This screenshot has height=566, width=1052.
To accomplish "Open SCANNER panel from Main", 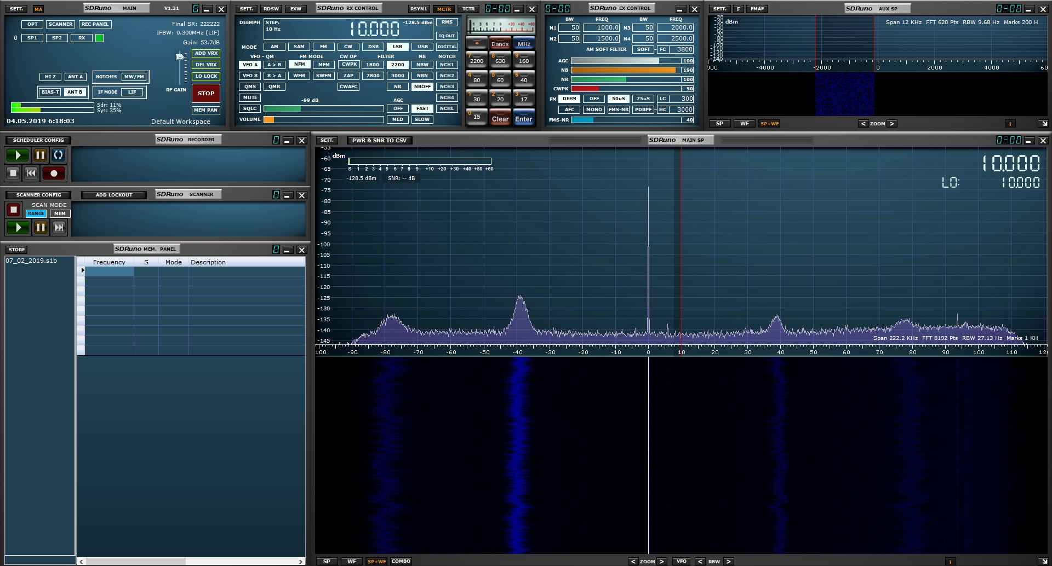I will pos(60,24).
